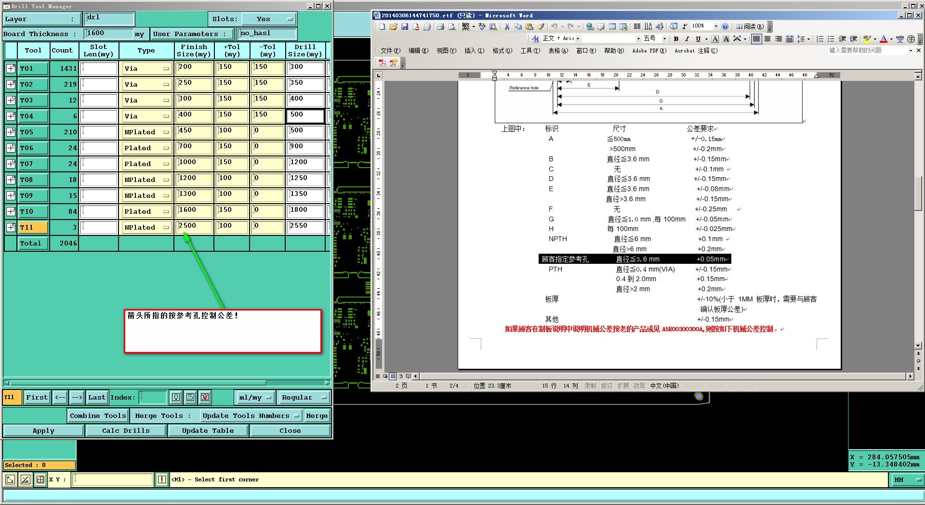Click the grid snap icon beside XY label

(40, 479)
